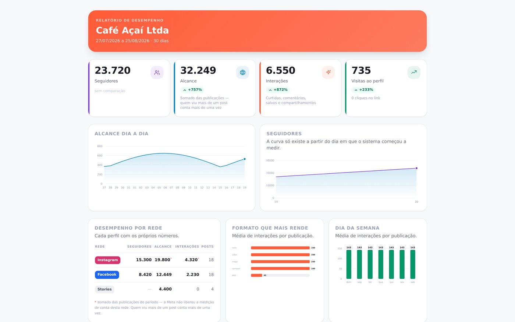Image resolution: width=515 pixels, height=322 pixels.
Task: Click the carrossel bar in format chart
Action: pyautogui.click(x=280, y=269)
